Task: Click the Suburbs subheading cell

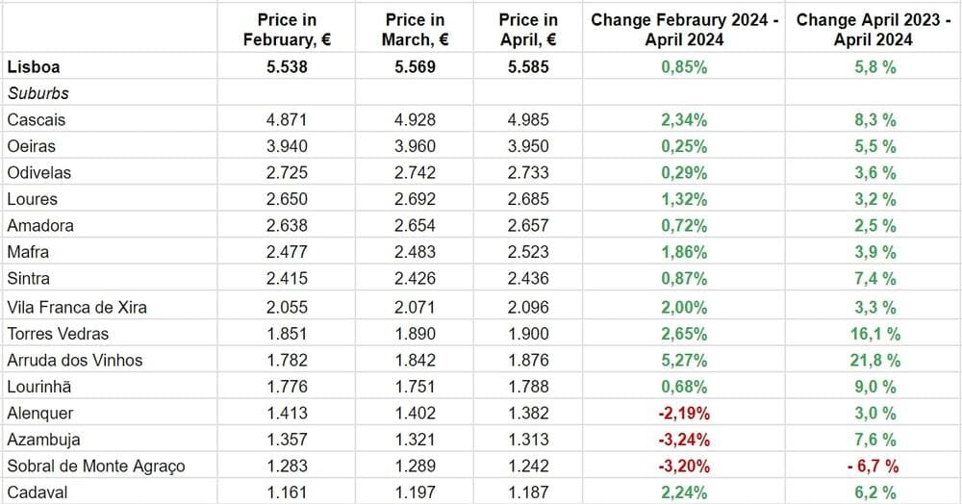Action: pyautogui.click(x=38, y=94)
